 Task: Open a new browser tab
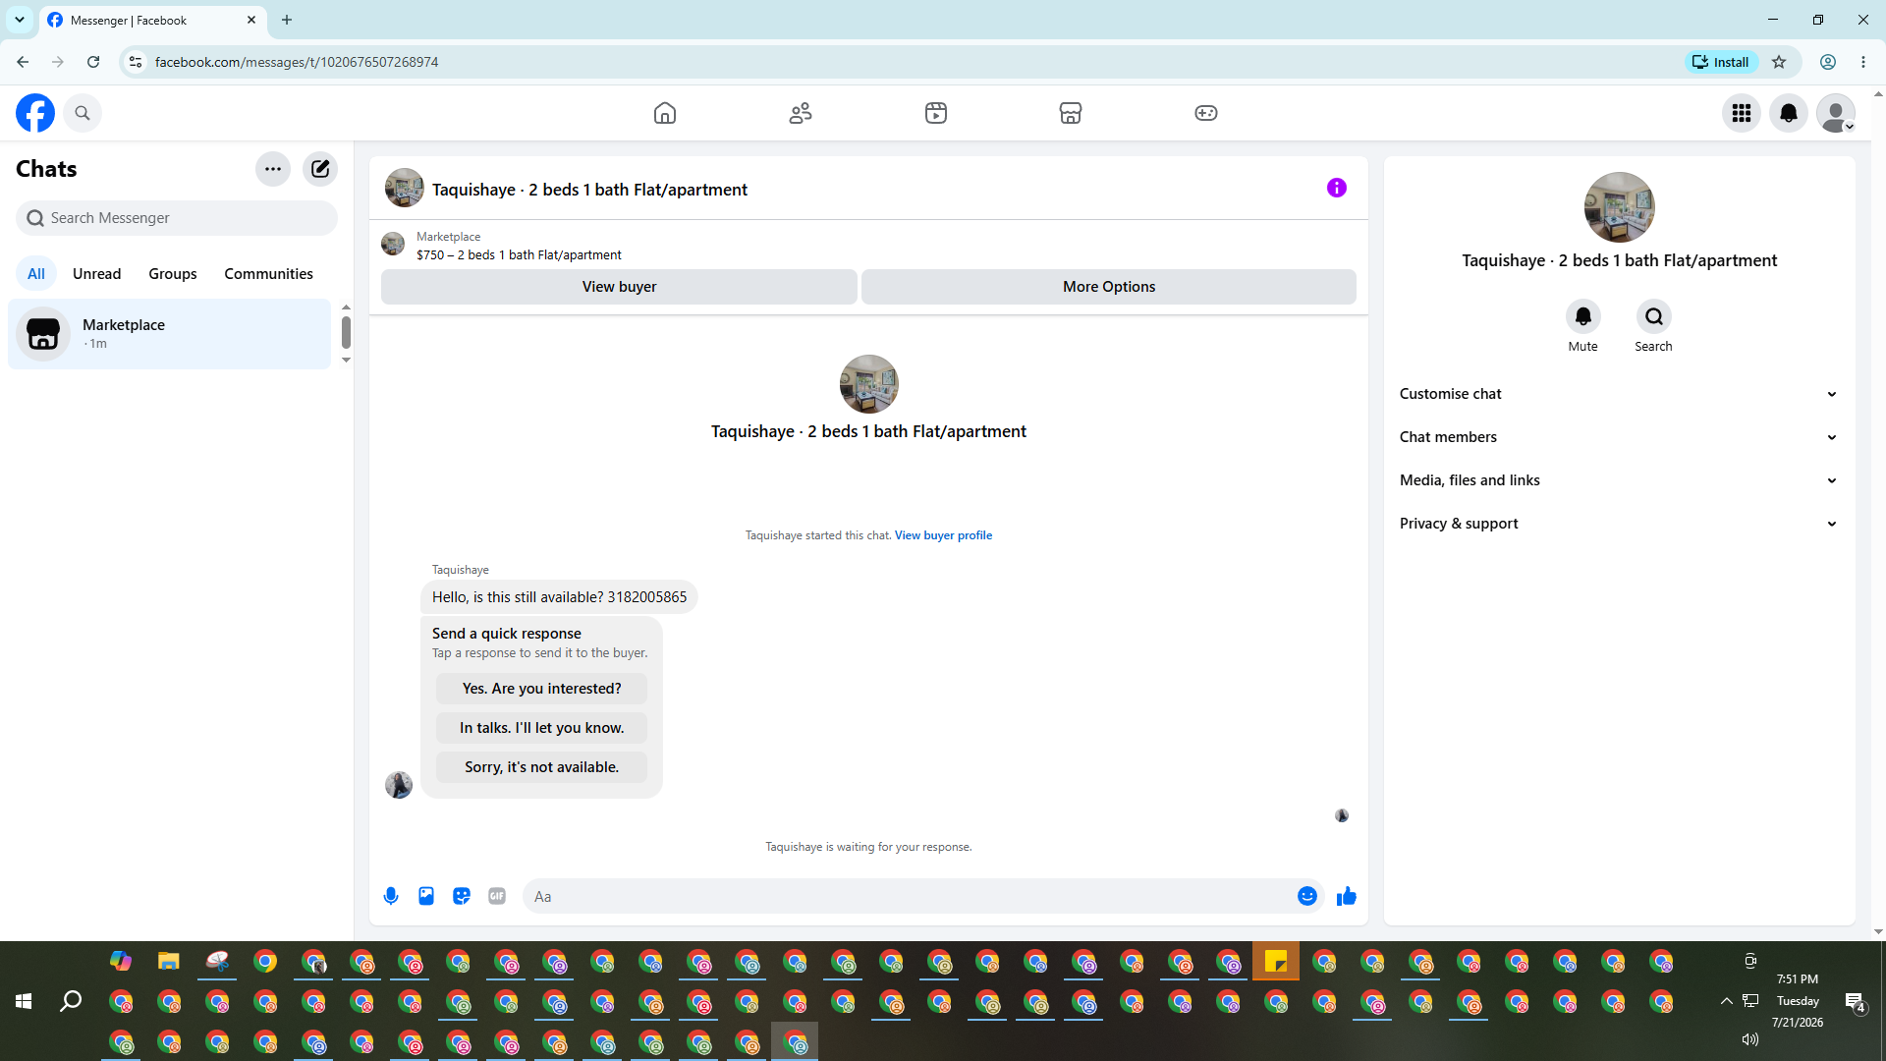[x=287, y=20]
